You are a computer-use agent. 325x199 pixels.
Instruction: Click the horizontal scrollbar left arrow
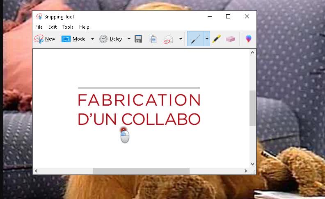tap(36, 171)
